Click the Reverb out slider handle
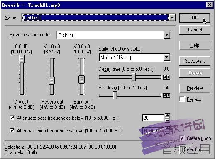 (51, 81)
